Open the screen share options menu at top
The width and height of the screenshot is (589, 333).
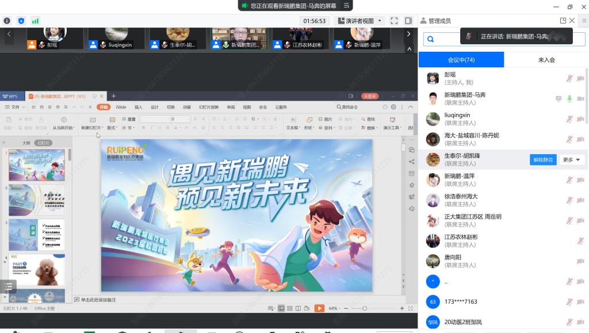pyautogui.click(x=347, y=5)
